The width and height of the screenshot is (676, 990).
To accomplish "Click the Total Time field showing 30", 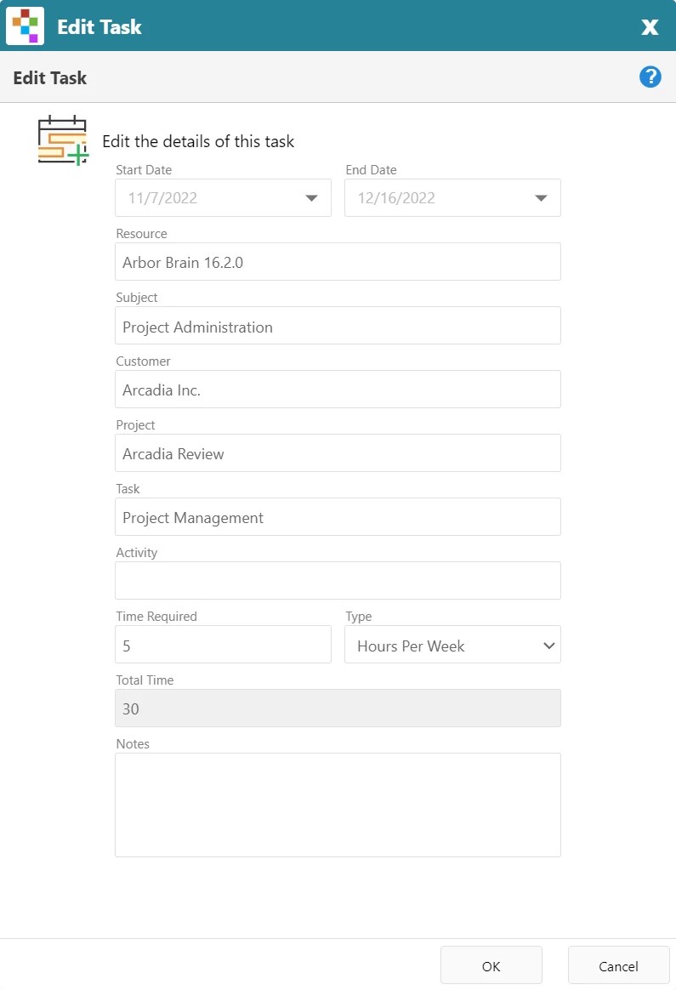I will (x=338, y=708).
